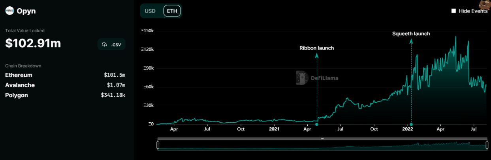Click the Ribbon launch label
The height and width of the screenshot is (160, 491).
tap(316, 48)
